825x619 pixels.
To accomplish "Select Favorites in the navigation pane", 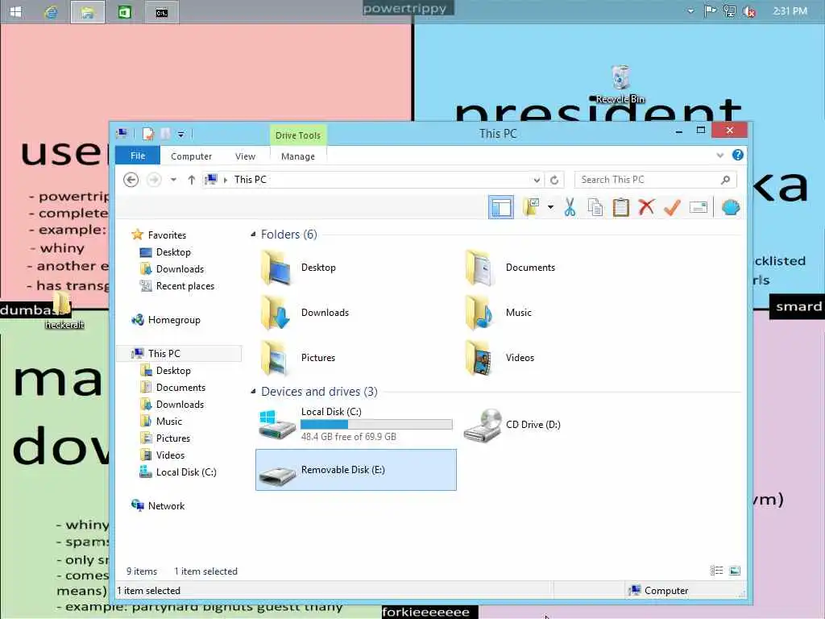I will 159,235.
